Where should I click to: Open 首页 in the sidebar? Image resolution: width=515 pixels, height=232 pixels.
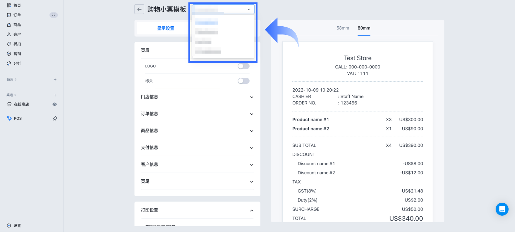tap(17, 5)
